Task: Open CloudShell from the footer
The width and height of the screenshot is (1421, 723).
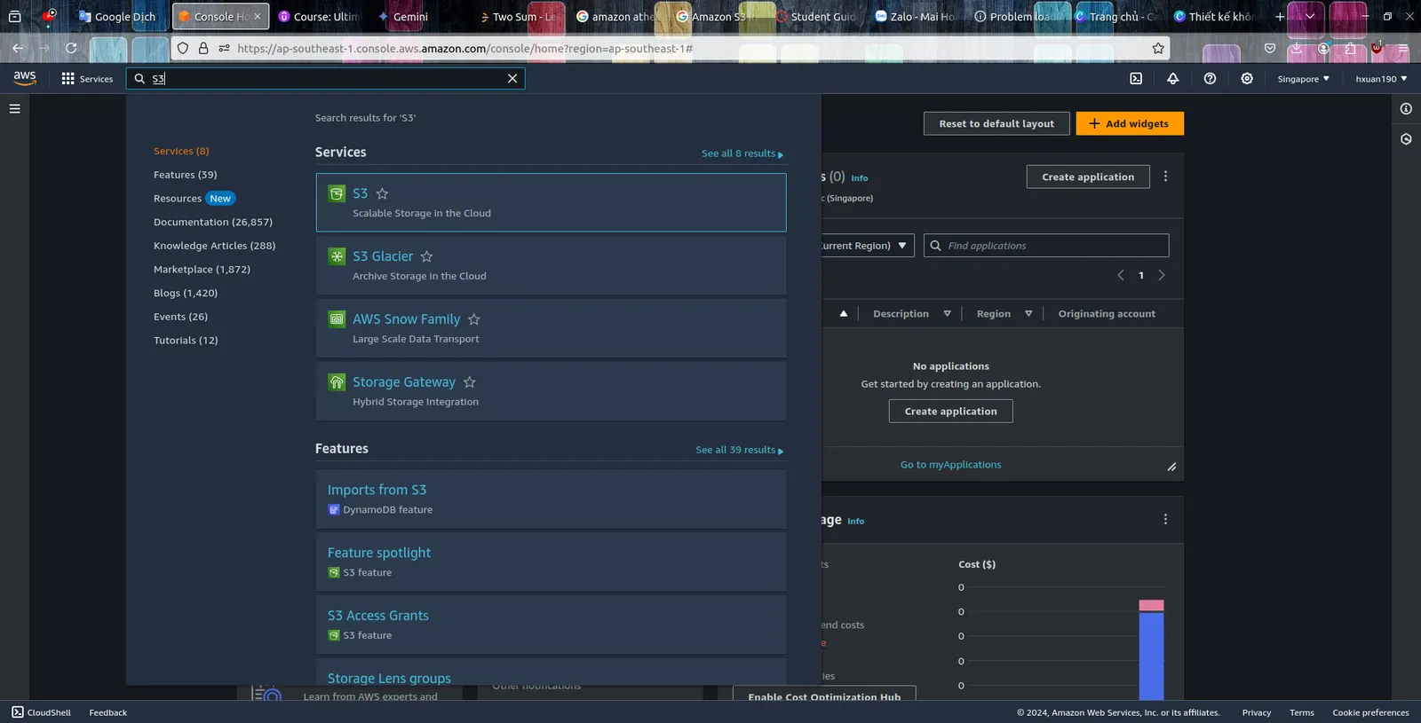Action: pos(42,712)
